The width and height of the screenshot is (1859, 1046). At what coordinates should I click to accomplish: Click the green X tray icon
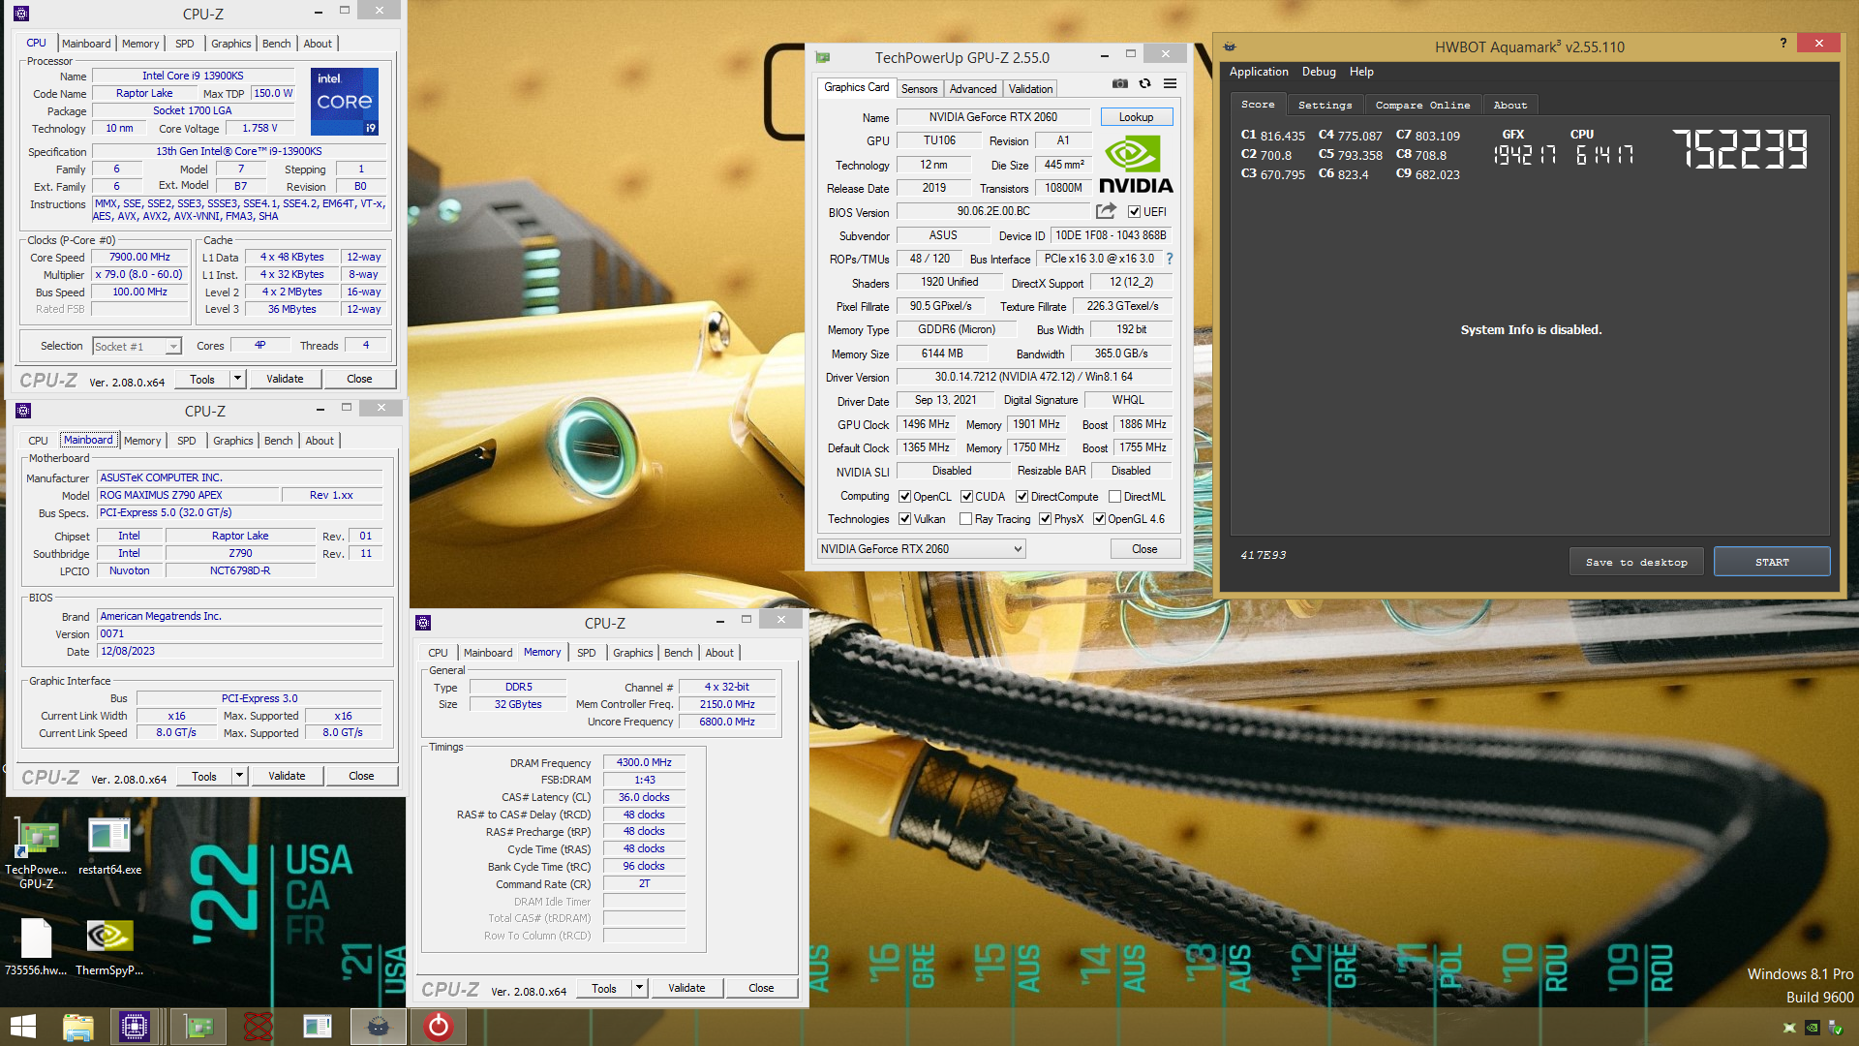(1789, 1028)
